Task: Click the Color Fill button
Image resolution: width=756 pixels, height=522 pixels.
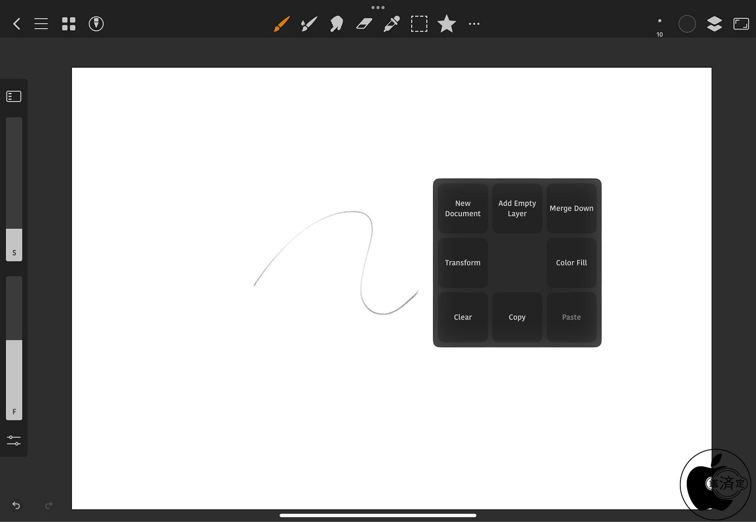Action: (572, 263)
